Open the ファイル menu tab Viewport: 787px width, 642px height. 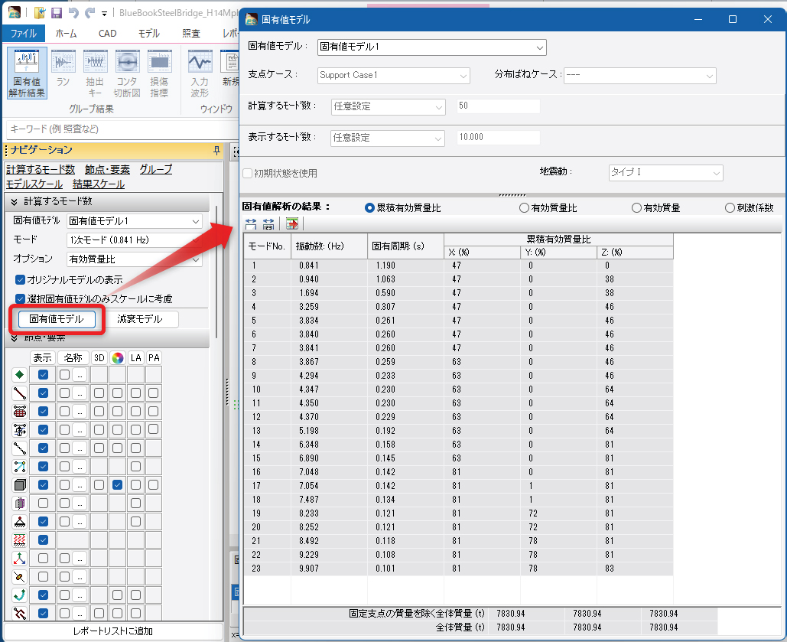[x=24, y=34]
